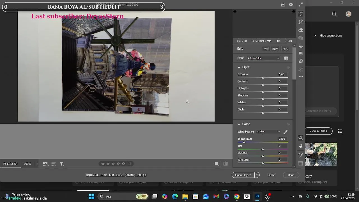Screen dimensions: 359x202
Task: Select 100% zoom option
Action: [27, 164]
